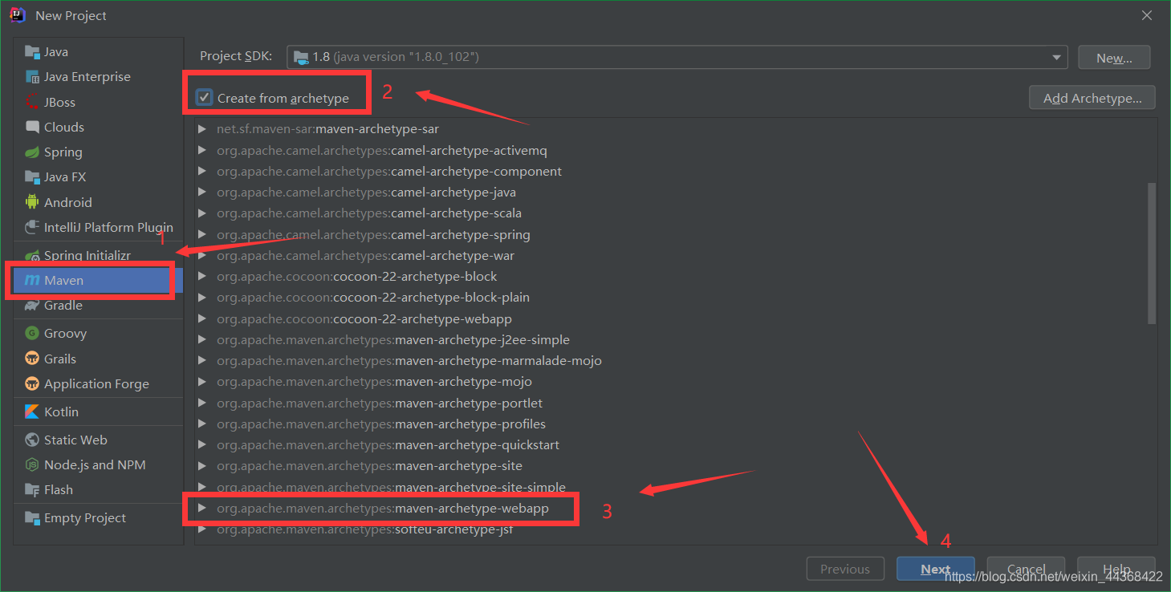Screen dimensions: 1171x592
Task: Select camel-archetype-java row text
Action: [x=366, y=192]
